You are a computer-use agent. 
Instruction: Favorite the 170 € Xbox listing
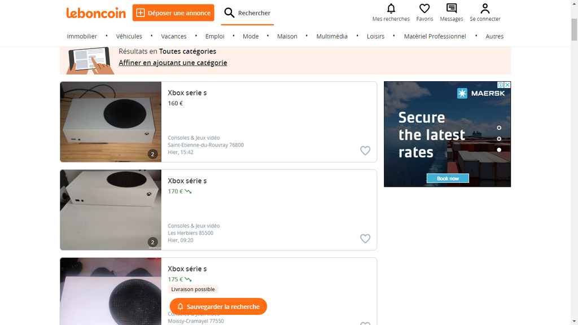click(x=365, y=239)
